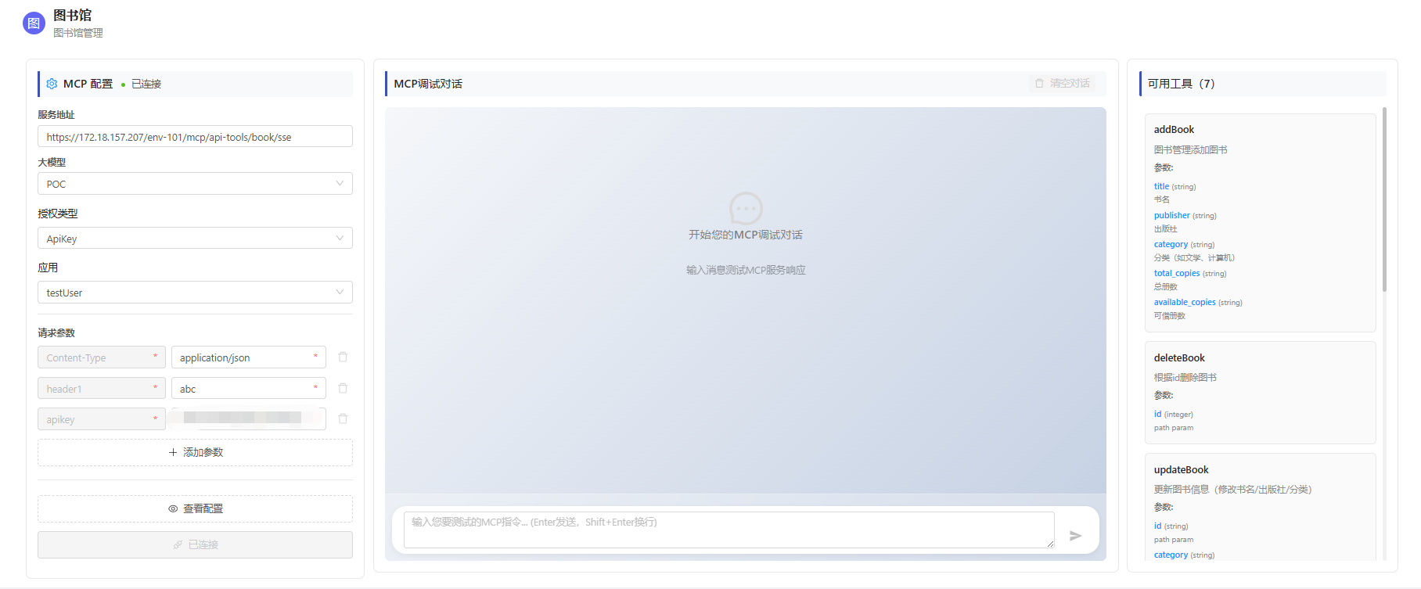The image size is (1421, 589).
Task: Click the library app avatar icon
Action: coord(34,23)
